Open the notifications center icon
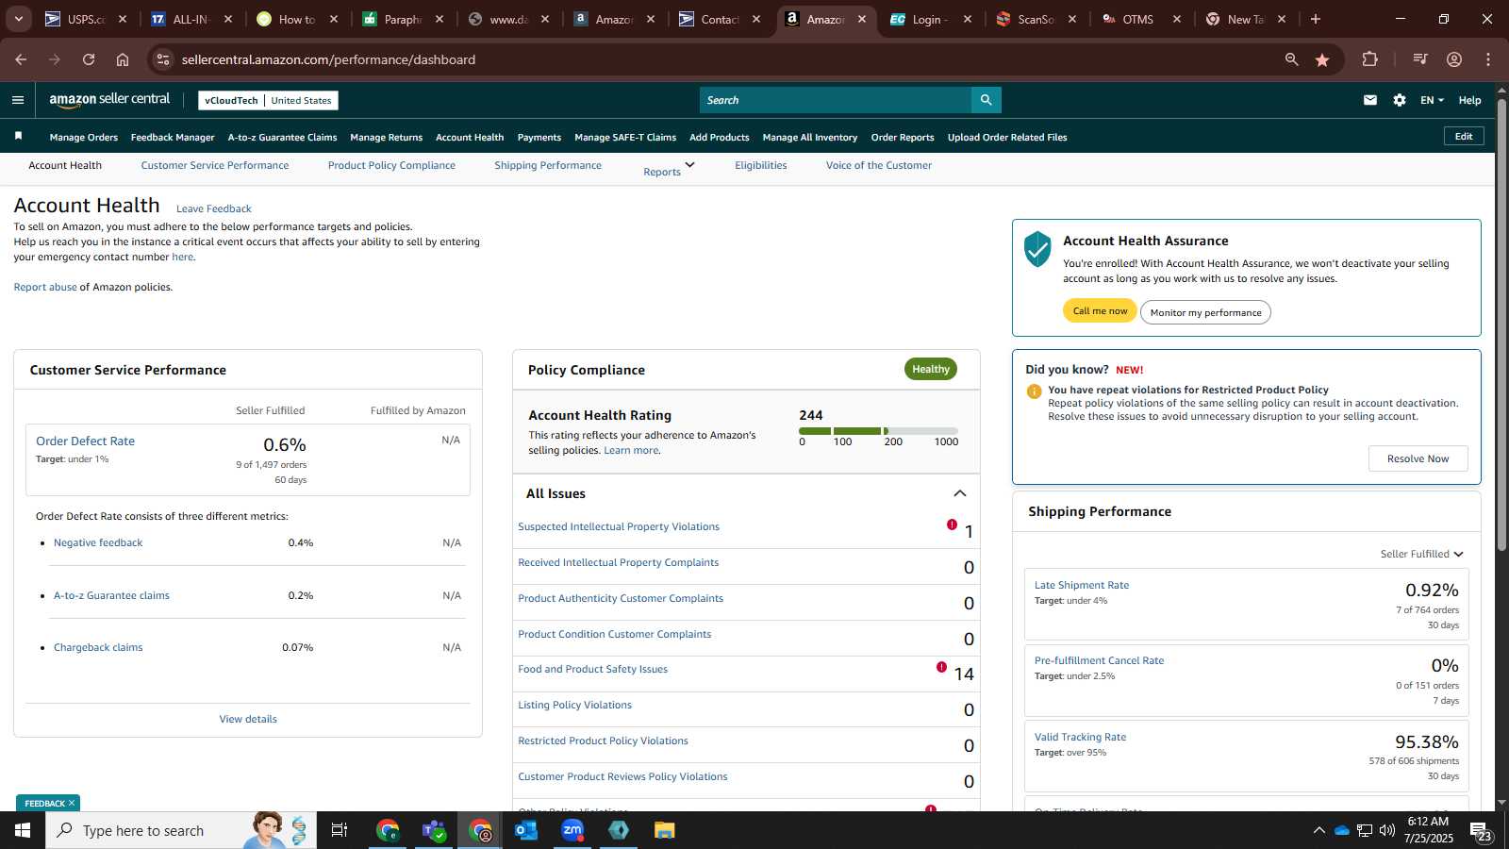1509x849 pixels. click(x=1481, y=830)
